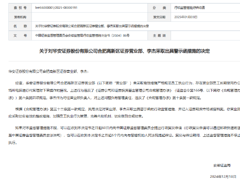Click the 发布机构 label cell
The width and height of the screenshot is (240, 183).
point(20,17)
